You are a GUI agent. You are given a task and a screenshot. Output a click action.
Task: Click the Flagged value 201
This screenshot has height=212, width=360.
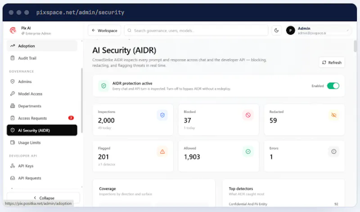[103, 157]
